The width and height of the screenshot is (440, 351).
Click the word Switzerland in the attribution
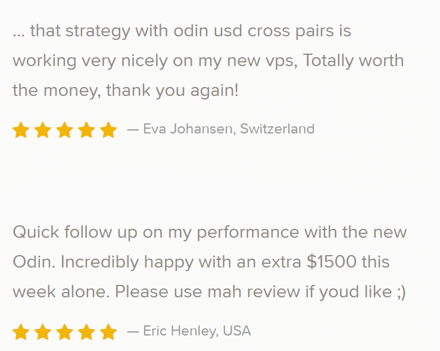click(x=277, y=129)
